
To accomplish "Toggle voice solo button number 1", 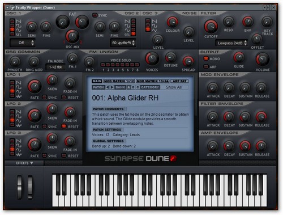I will click(x=103, y=65).
